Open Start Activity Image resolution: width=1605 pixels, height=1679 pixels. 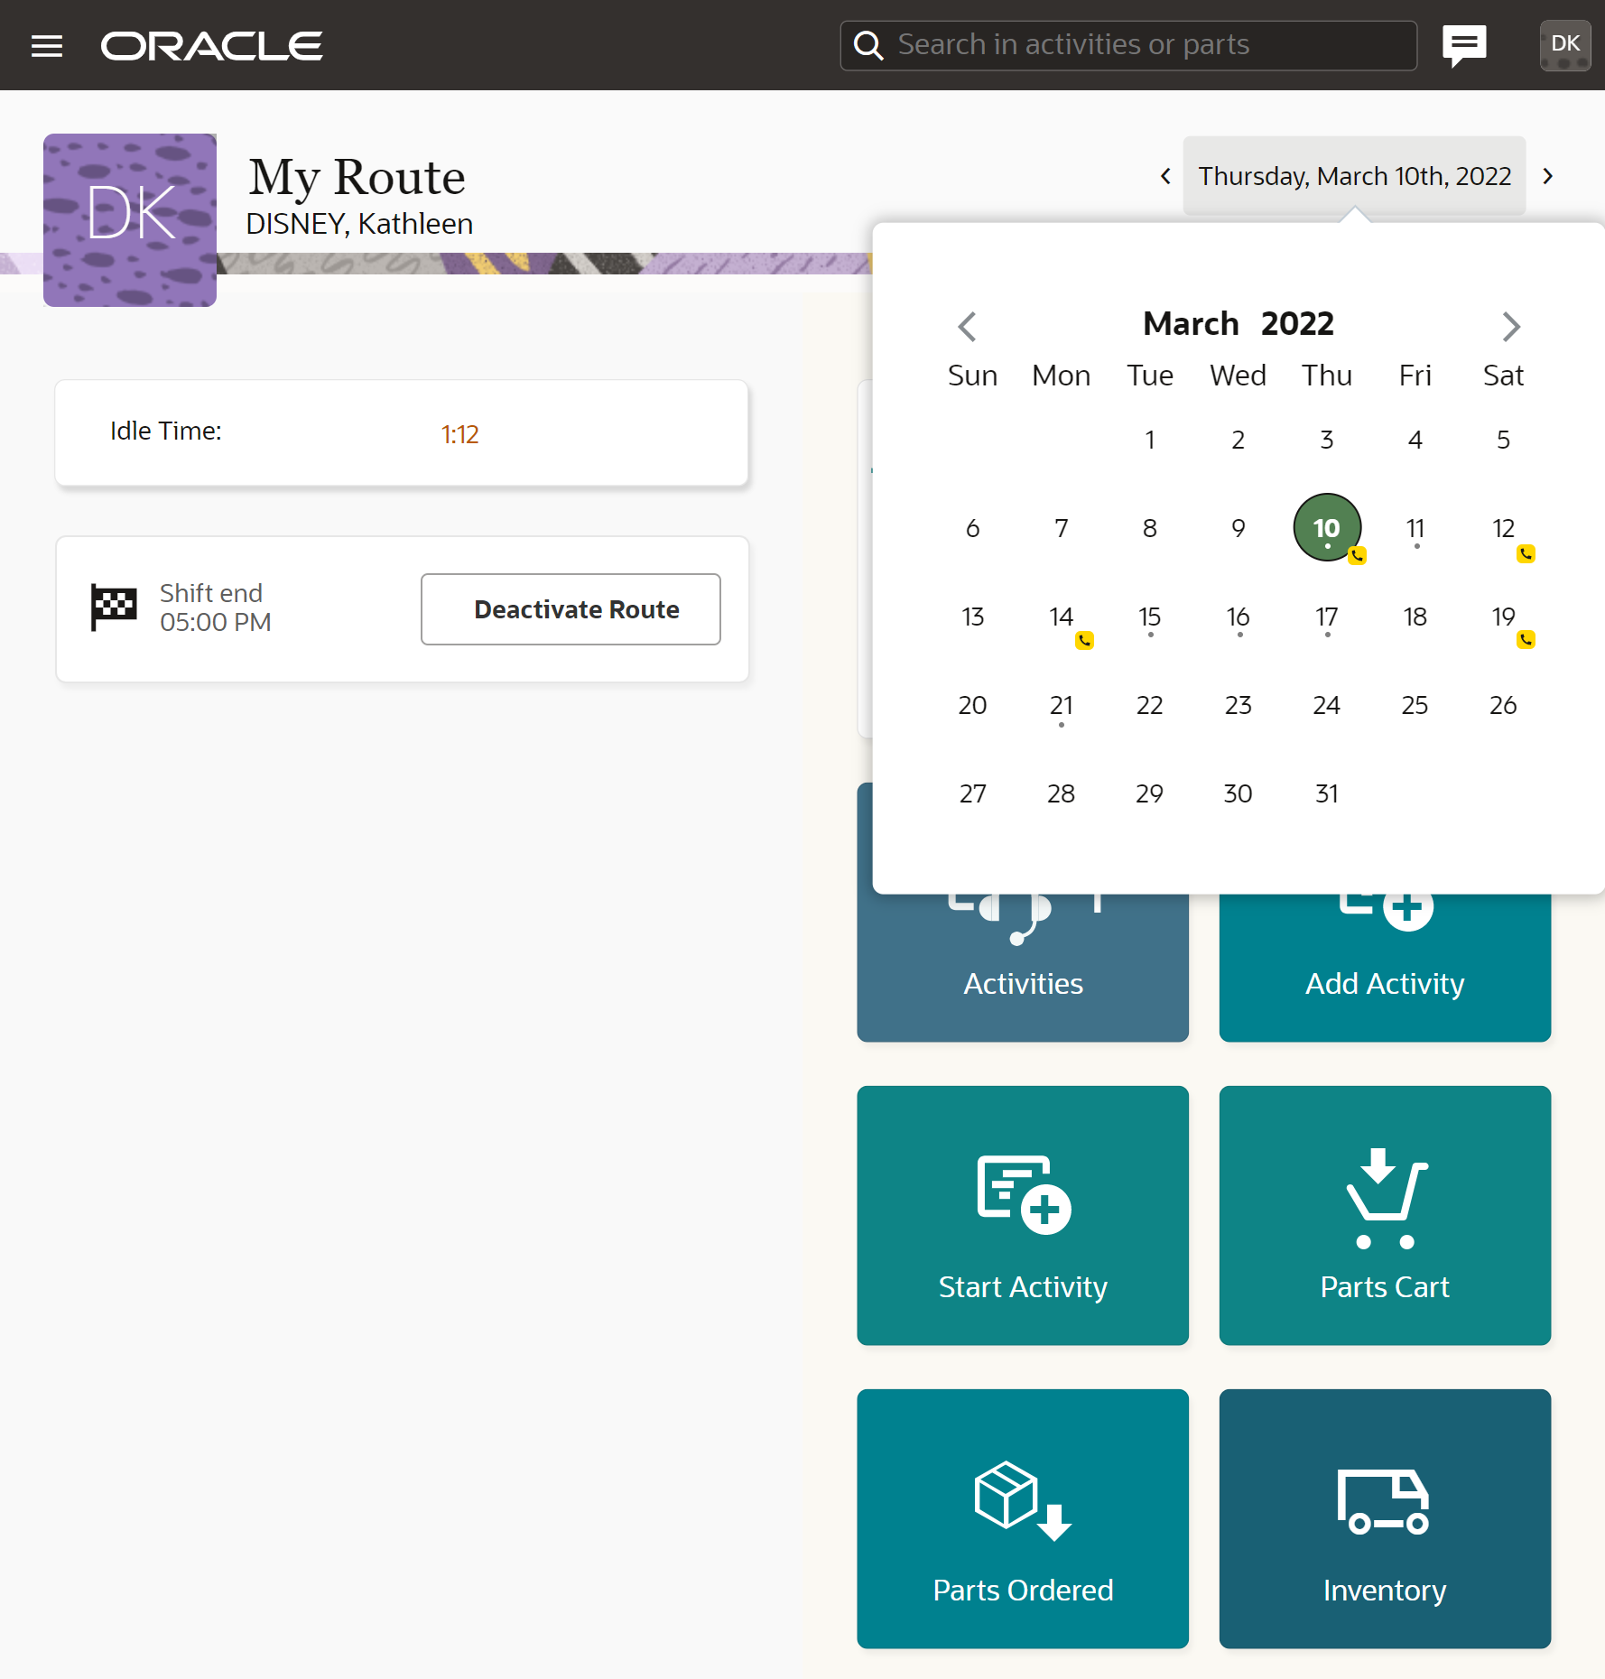pyautogui.click(x=1022, y=1216)
